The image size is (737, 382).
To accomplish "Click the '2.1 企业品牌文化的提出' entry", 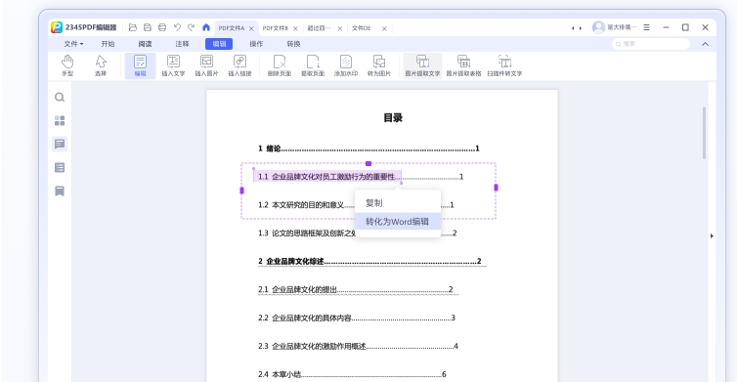I will [356, 289].
